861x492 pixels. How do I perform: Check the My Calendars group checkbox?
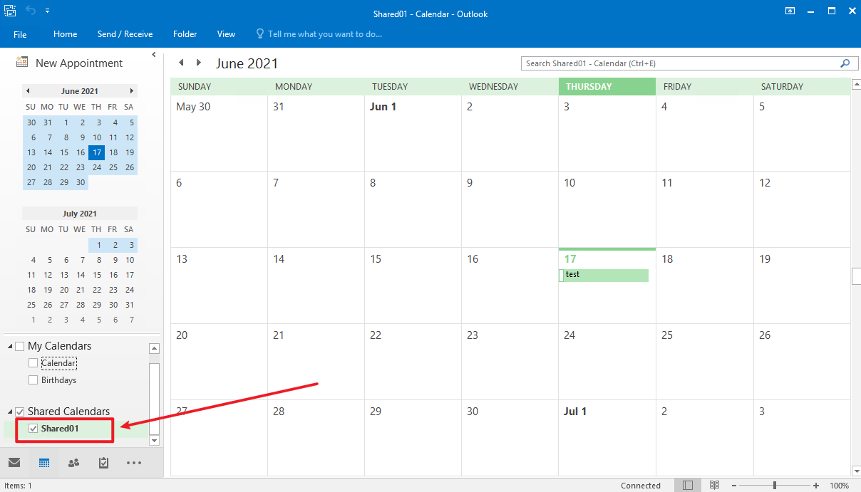(19, 346)
